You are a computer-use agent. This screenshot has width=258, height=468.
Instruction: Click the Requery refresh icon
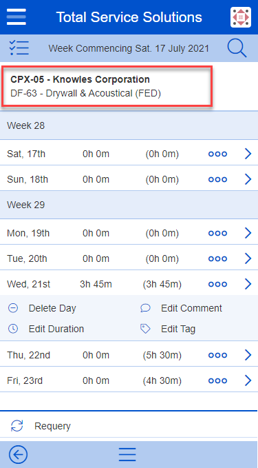[17, 426]
